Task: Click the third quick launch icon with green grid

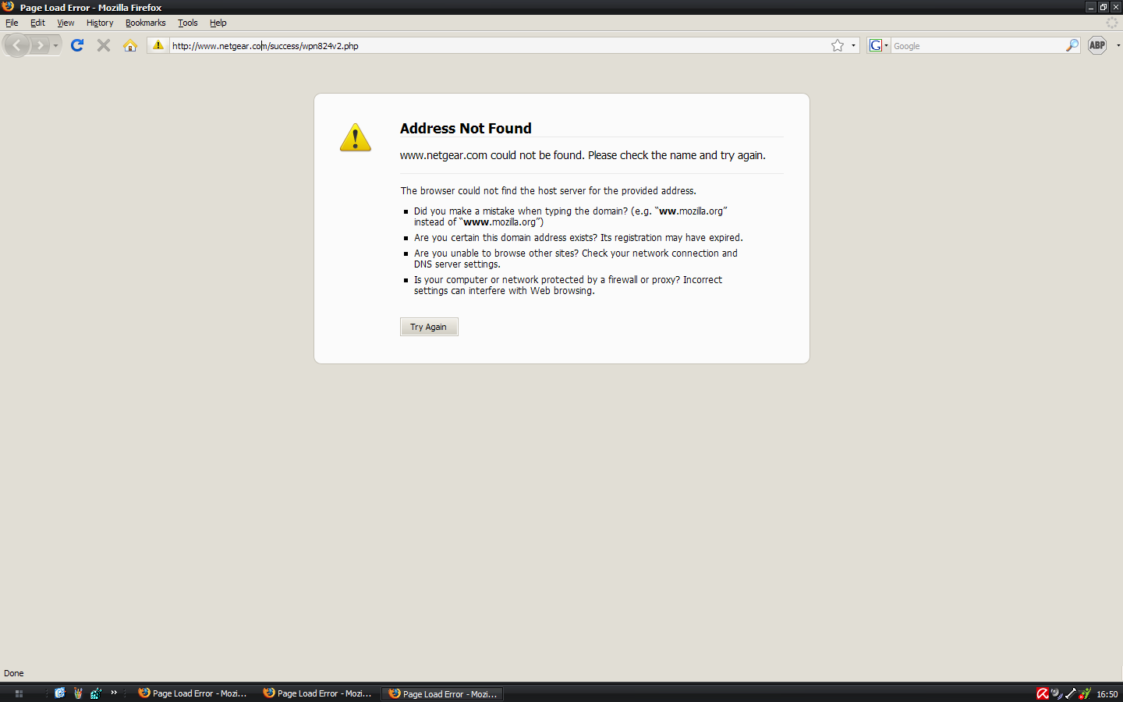Action: [96, 693]
